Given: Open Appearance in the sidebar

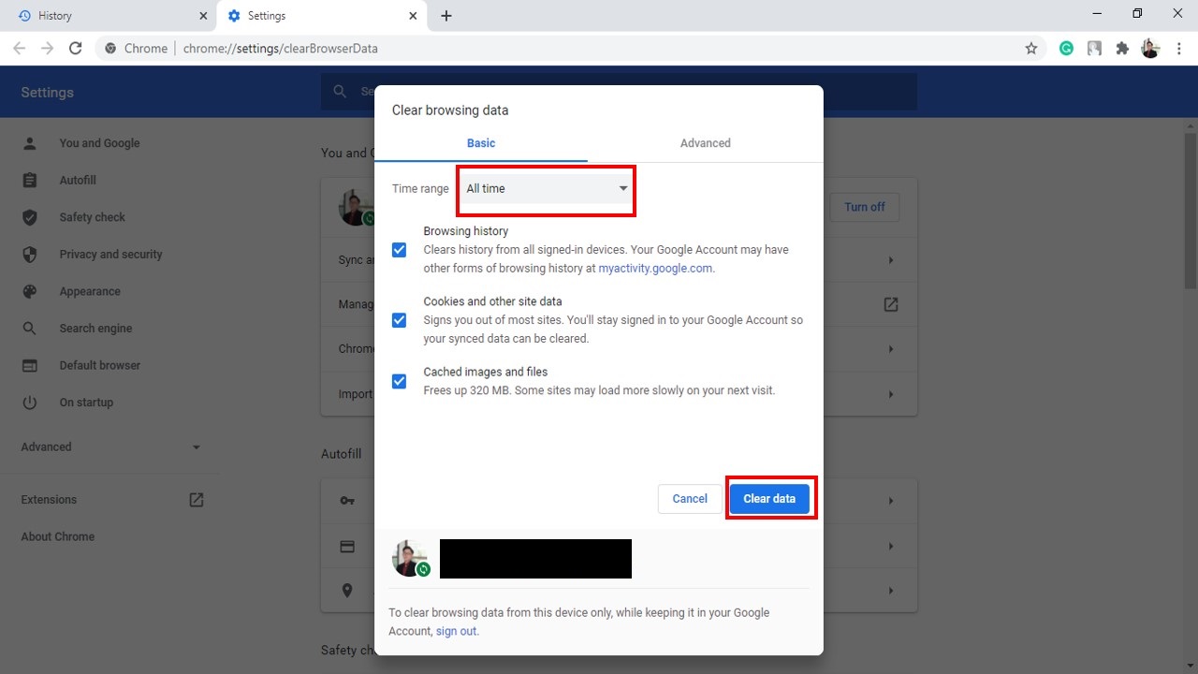Looking at the screenshot, I should coord(90,291).
